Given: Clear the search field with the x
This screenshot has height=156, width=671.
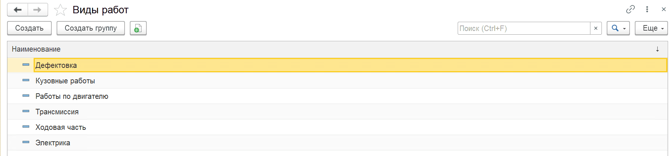Looking at the screenshot, I should click(x=596, y=28).
